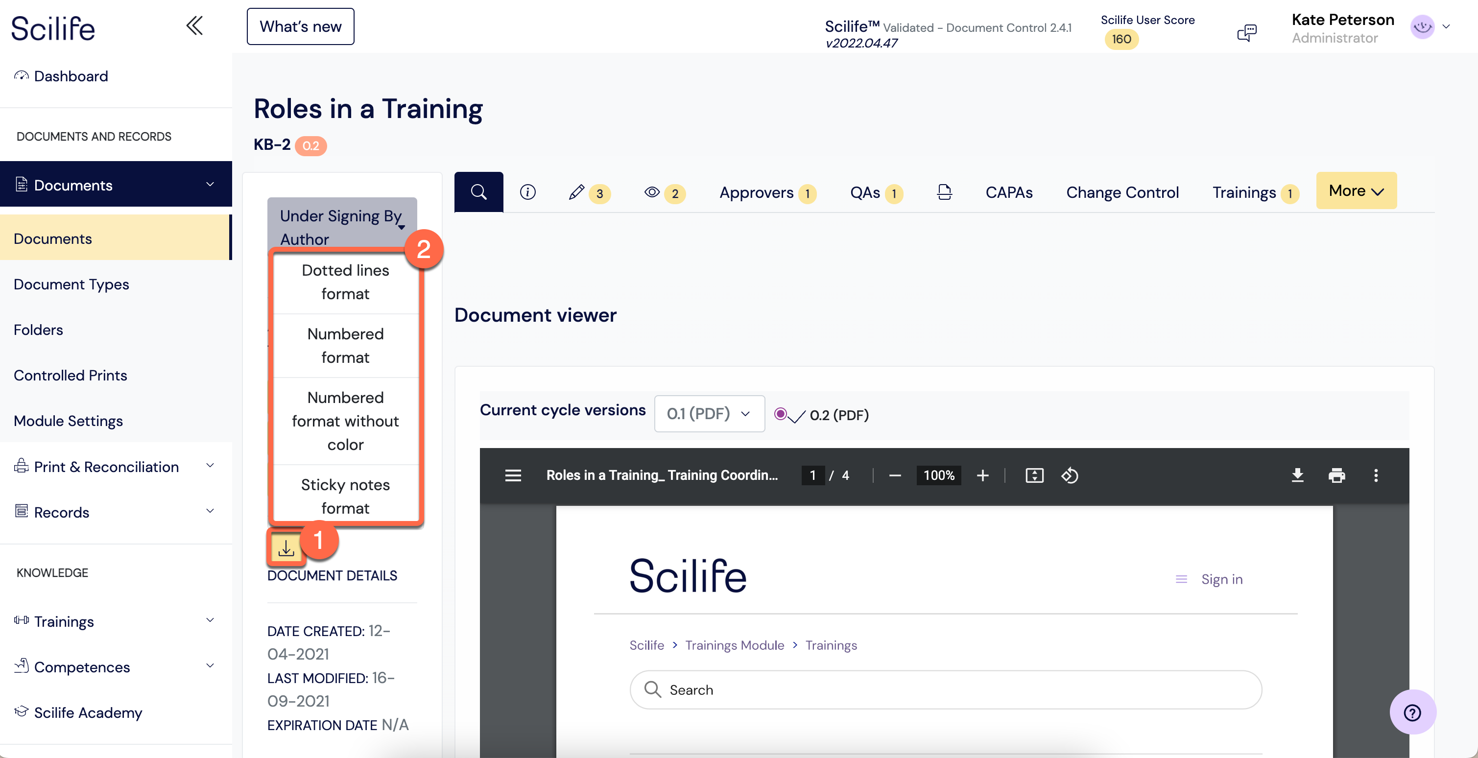Choose Dotted lines format option
This screenshot has width=1478, height=758.
click(345, 282)
